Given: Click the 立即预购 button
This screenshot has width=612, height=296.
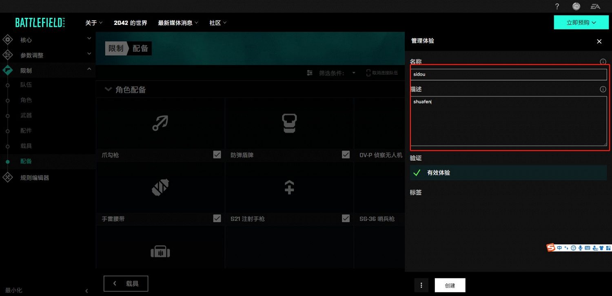Looking at the screenshot, I should point(581,22).
